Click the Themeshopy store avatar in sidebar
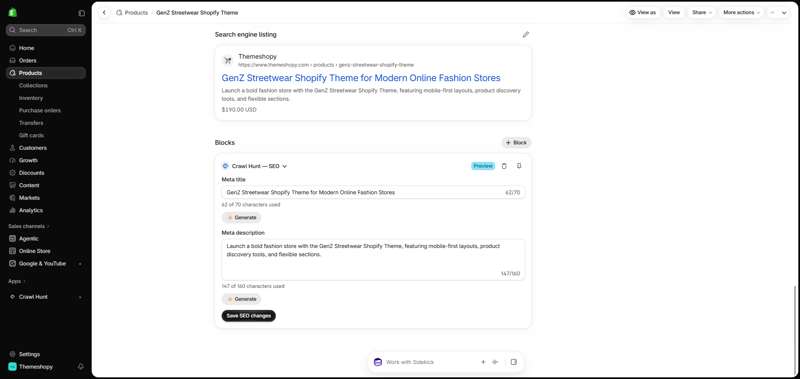Screen dimensions: 800x379 pos(12,367)
